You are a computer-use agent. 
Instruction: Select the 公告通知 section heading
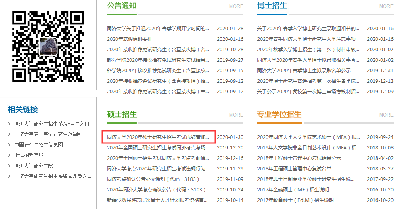121,6
